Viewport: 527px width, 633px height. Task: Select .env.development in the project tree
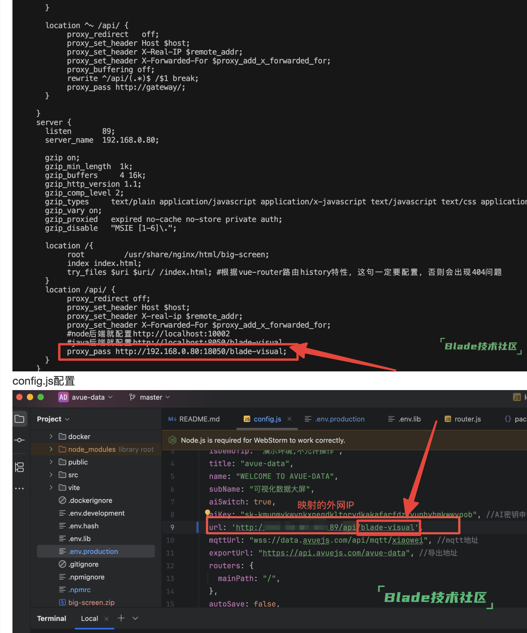[x=96, y=513]
